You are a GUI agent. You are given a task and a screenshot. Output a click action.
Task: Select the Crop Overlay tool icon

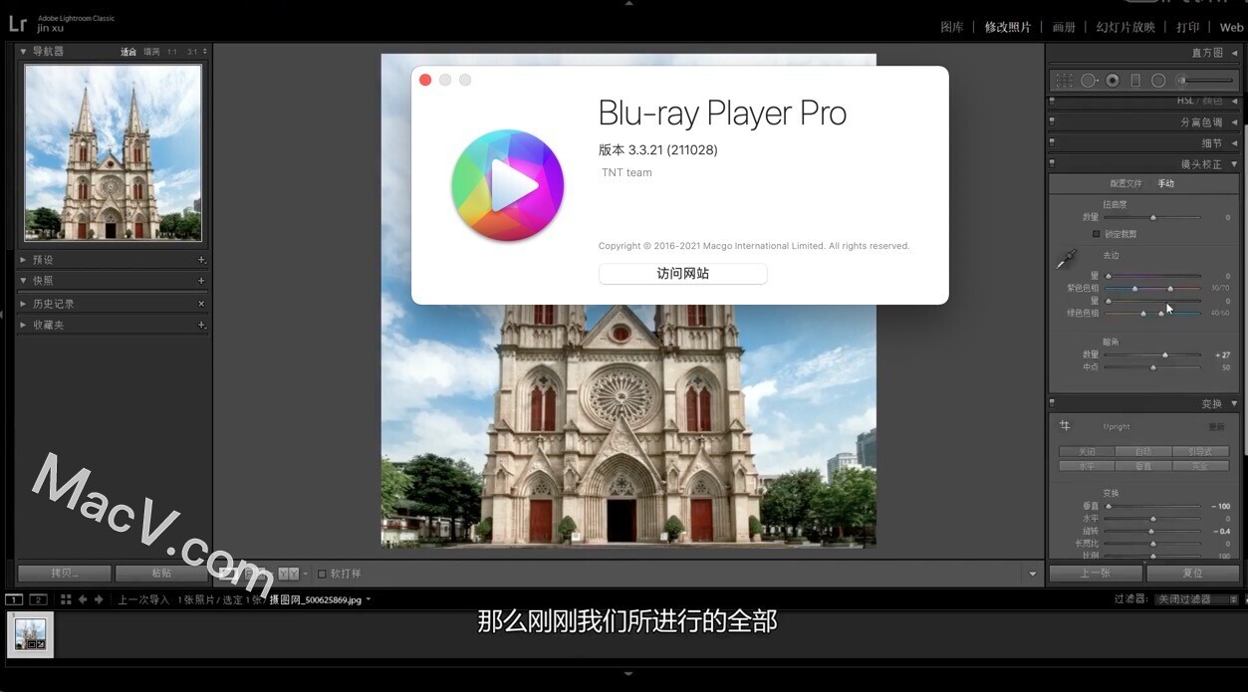(1065, 81)
